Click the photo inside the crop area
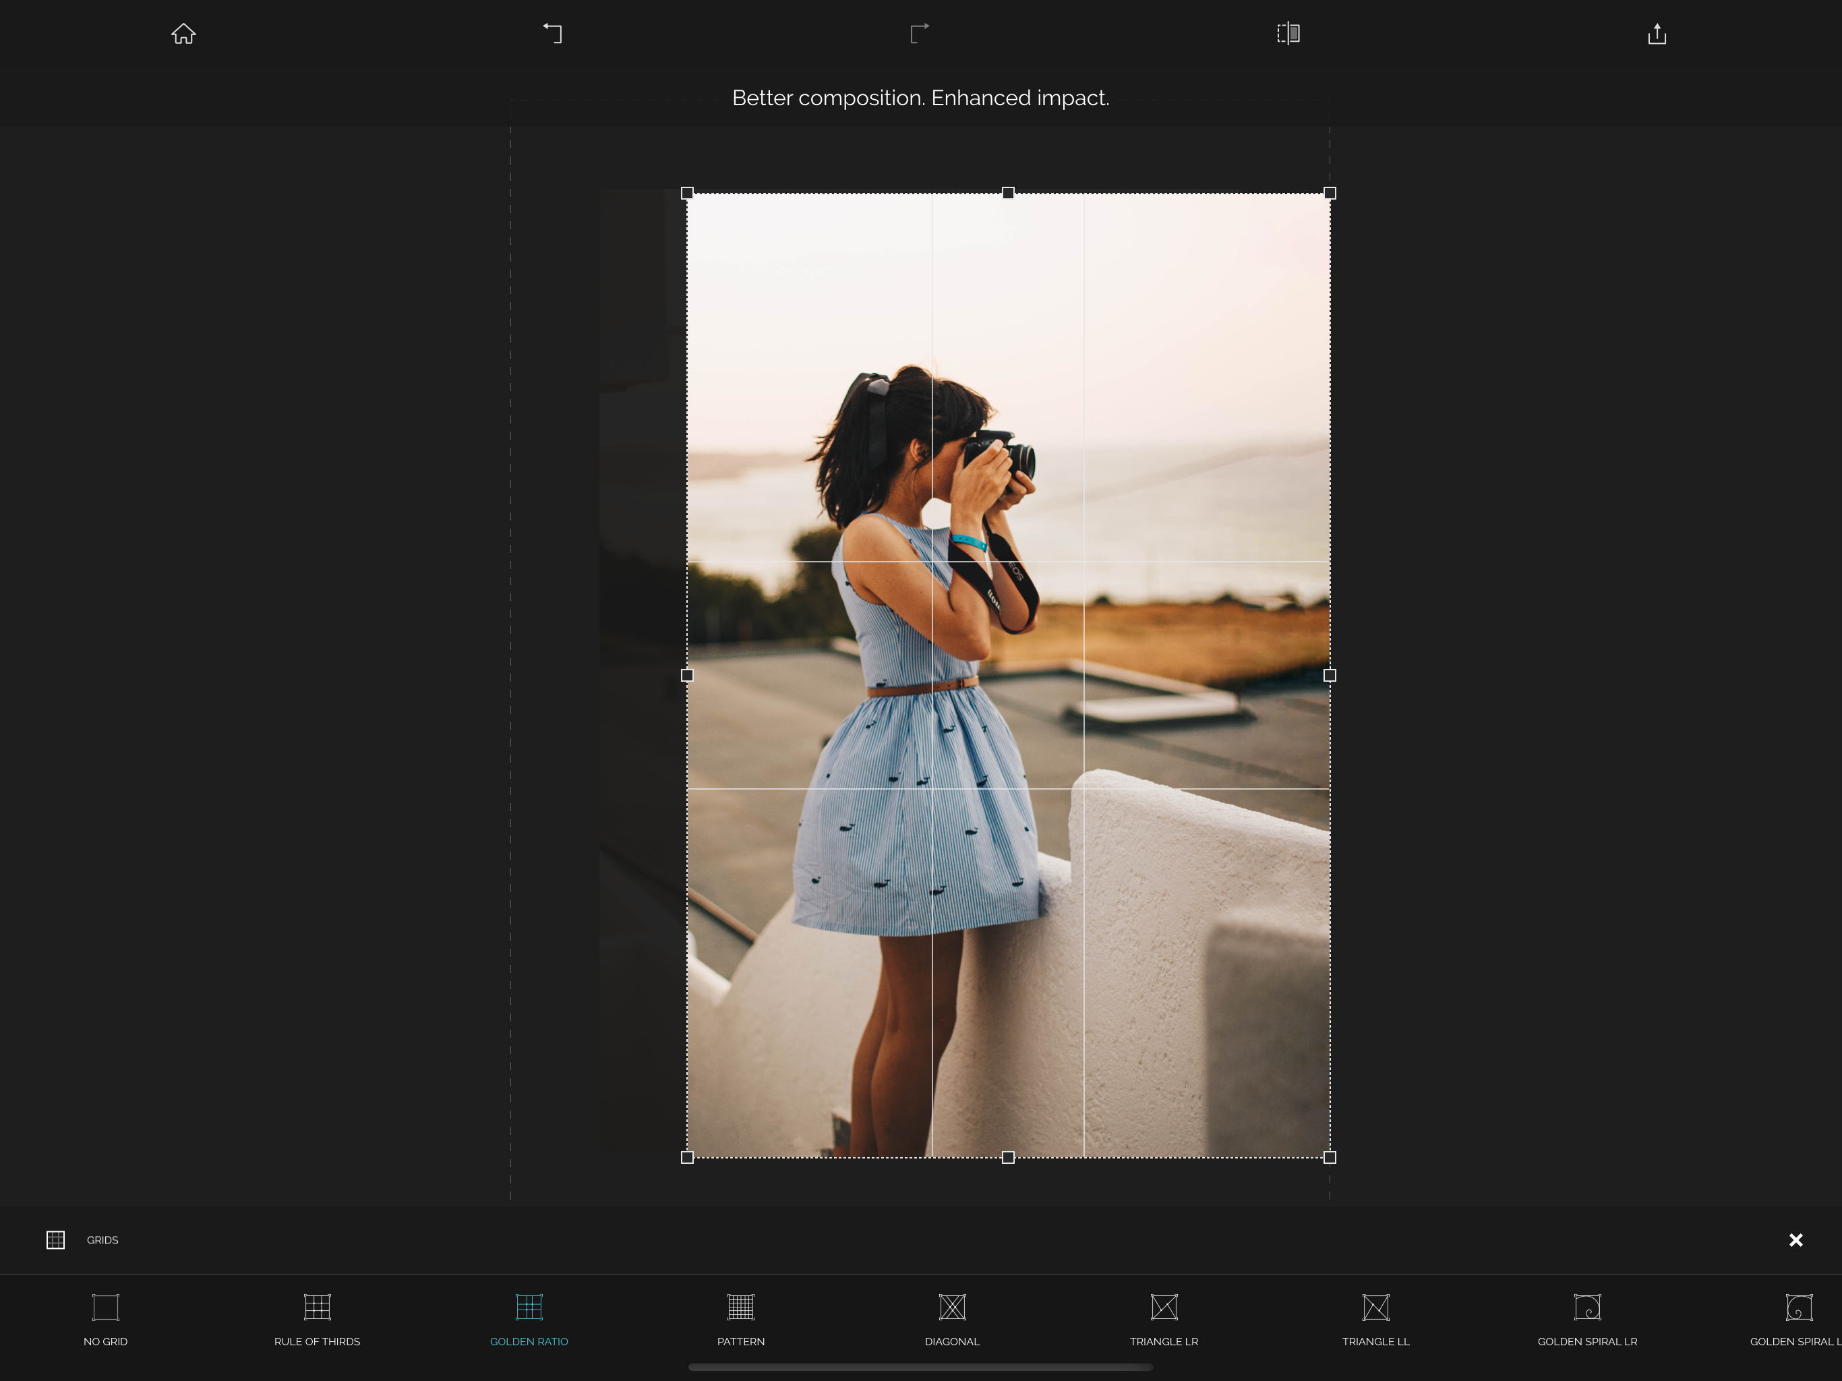The height and width of the screenshot is (1381, 1842). click(x=1009, y=676)
